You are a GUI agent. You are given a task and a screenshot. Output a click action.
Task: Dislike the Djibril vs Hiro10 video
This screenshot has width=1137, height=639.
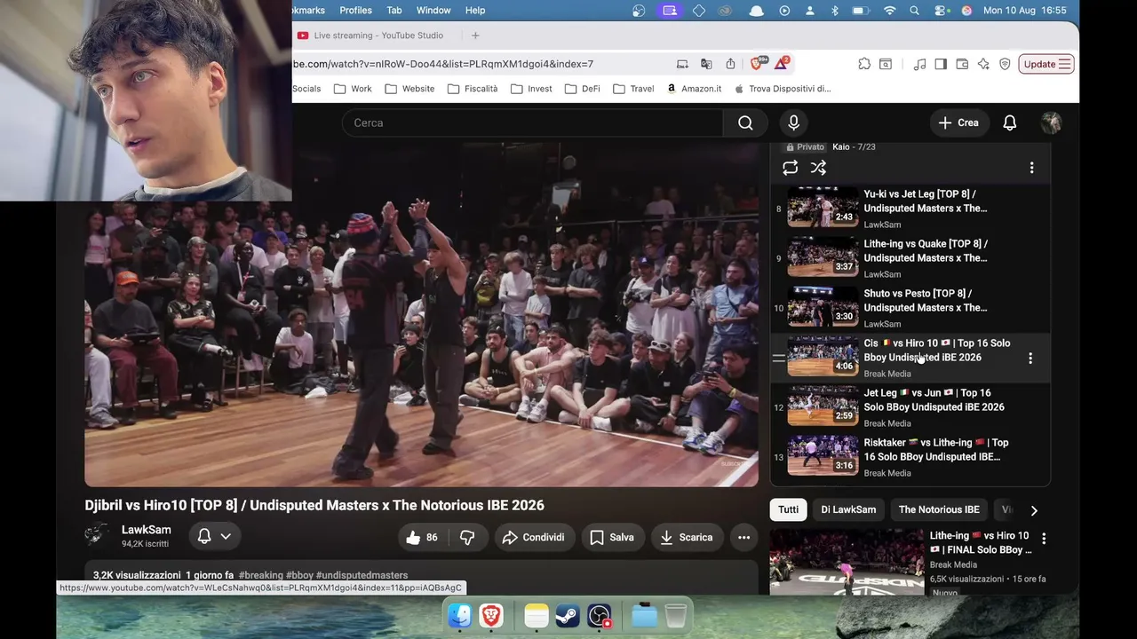[x=466, y=537]
